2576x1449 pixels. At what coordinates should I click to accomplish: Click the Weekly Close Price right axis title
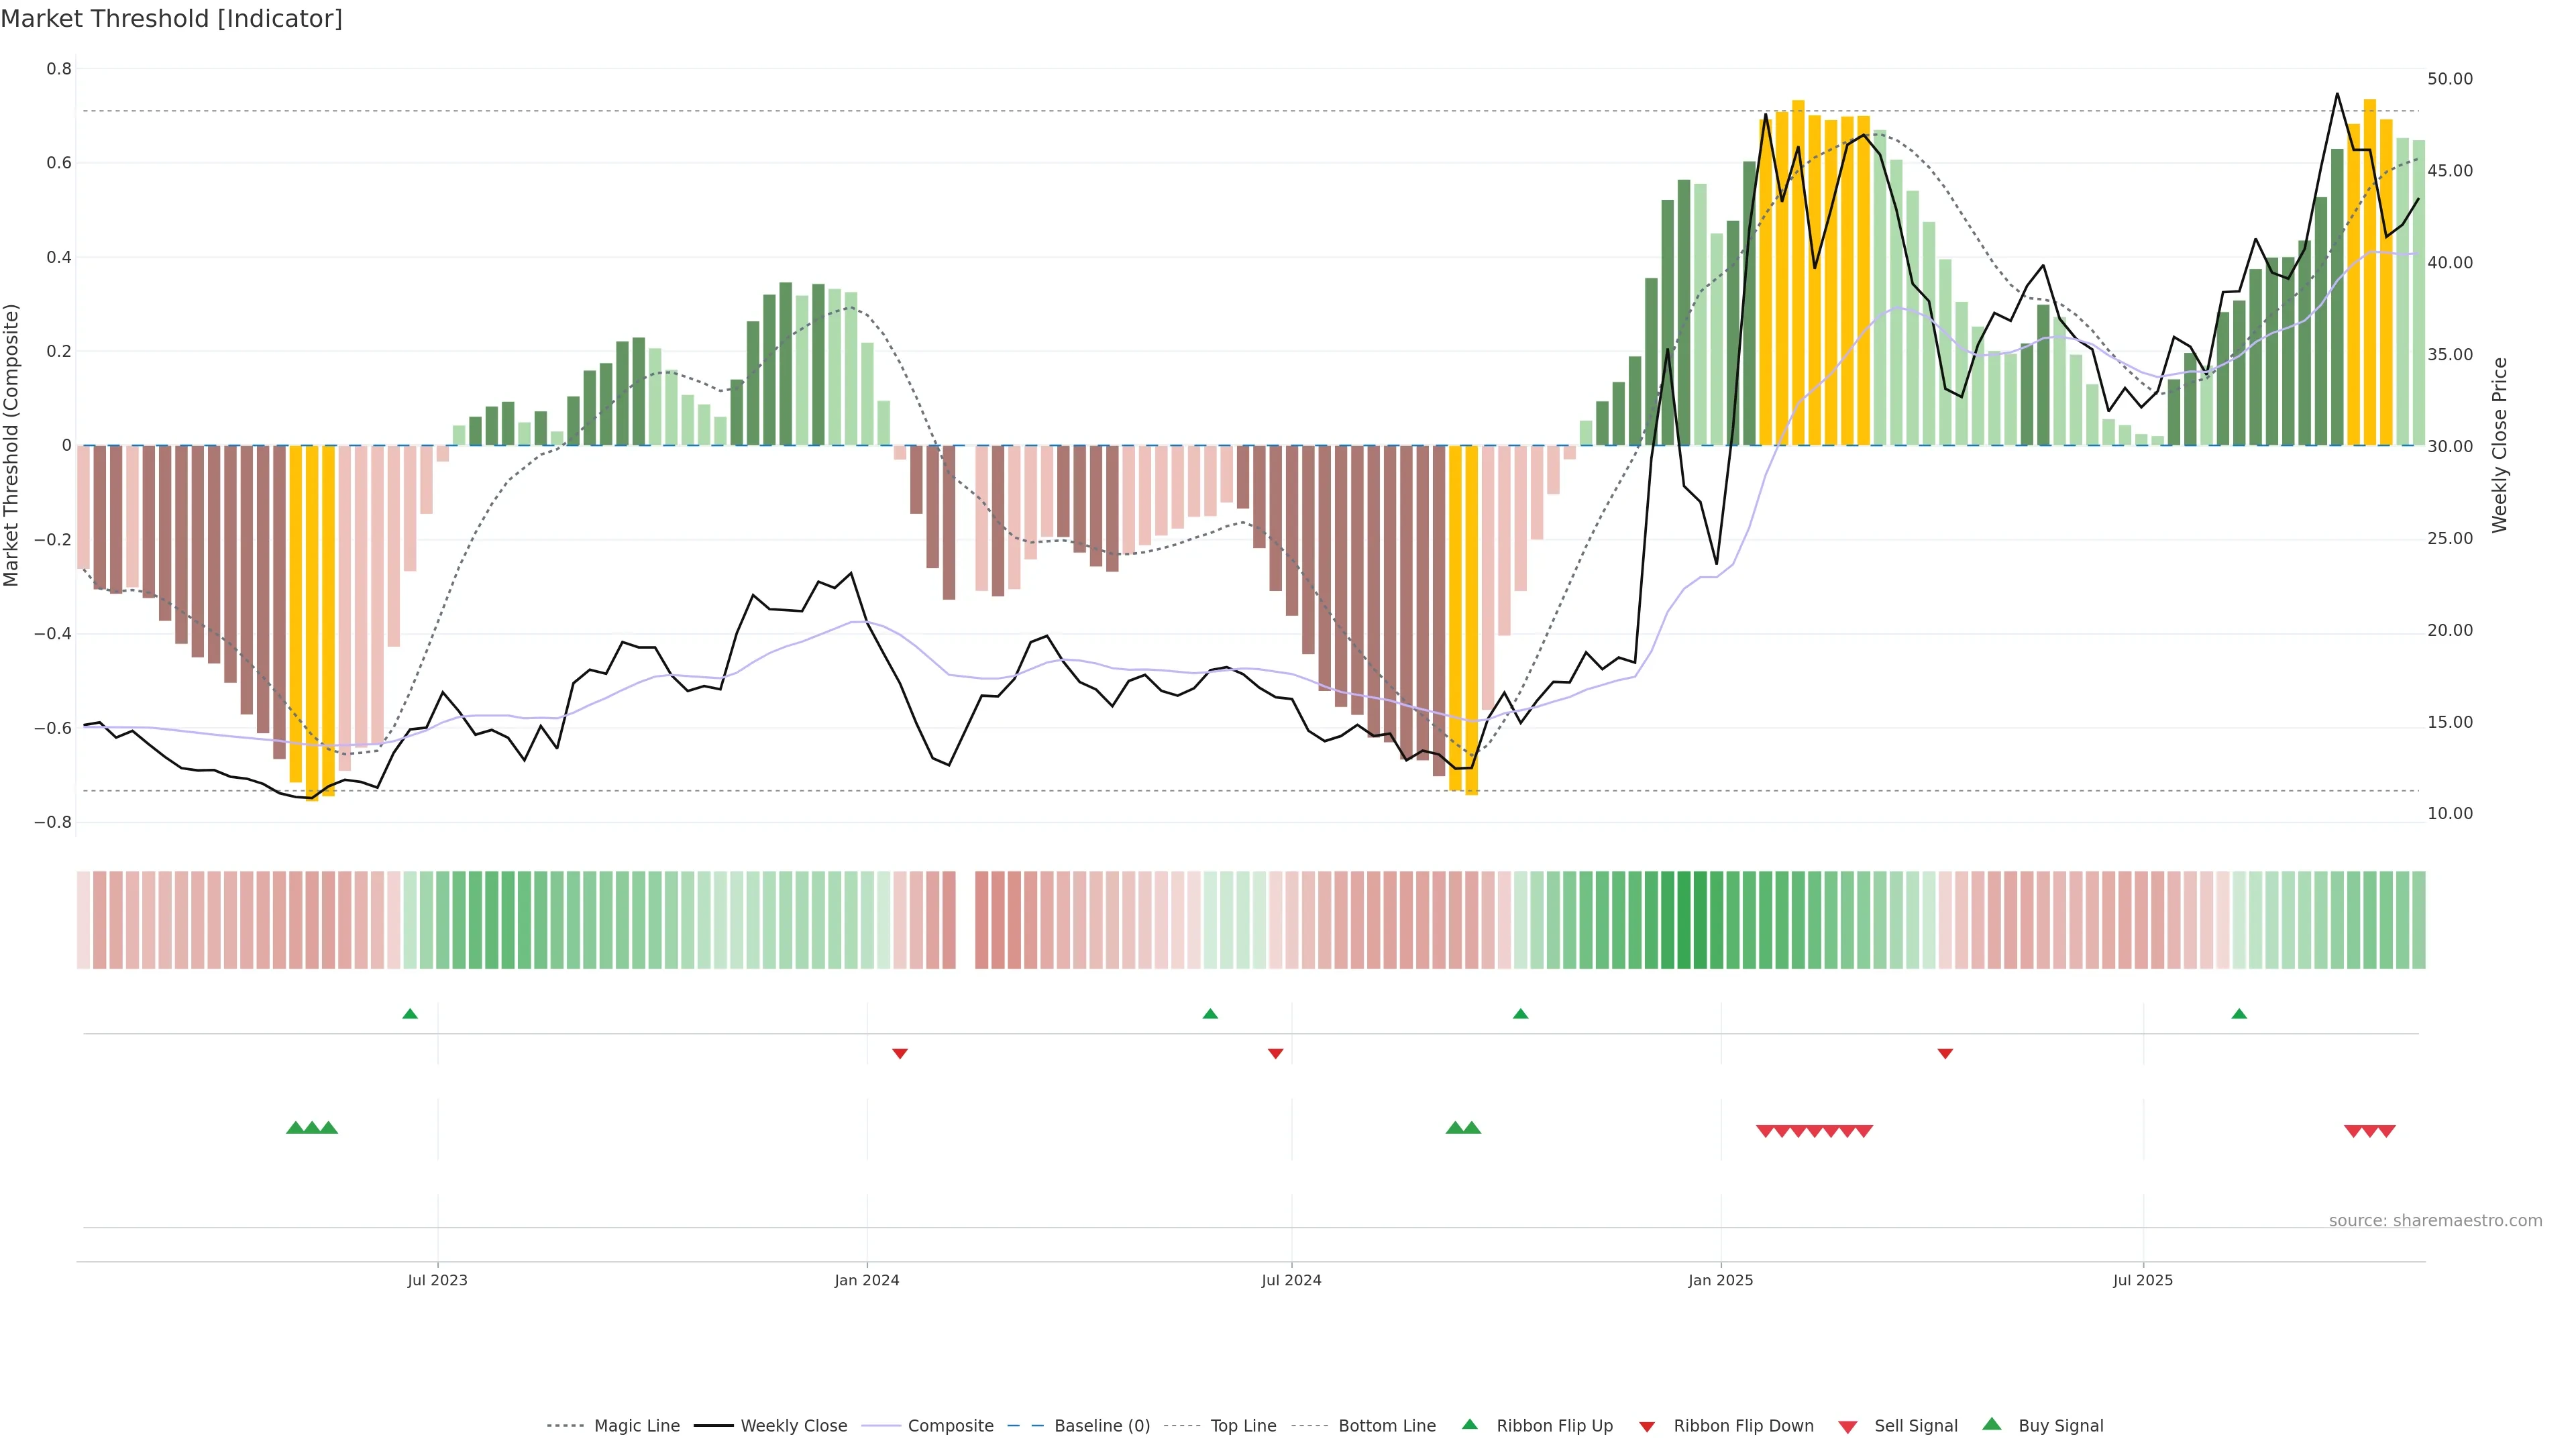point(2499,445)
